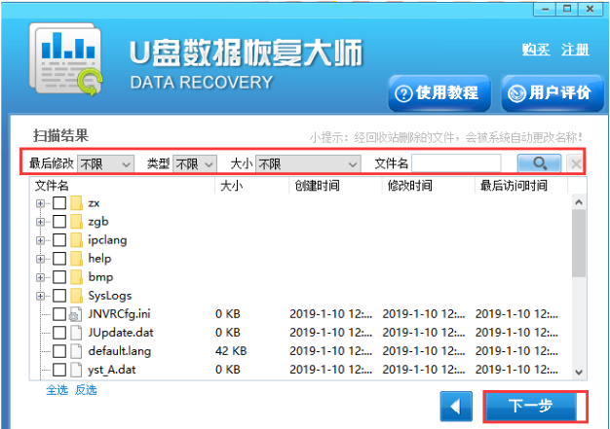Close the recovery window
Screen dimensions: 610x429
(x=590, y=9)
